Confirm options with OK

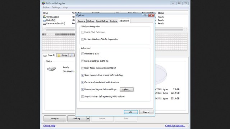(x=131, y=112)
